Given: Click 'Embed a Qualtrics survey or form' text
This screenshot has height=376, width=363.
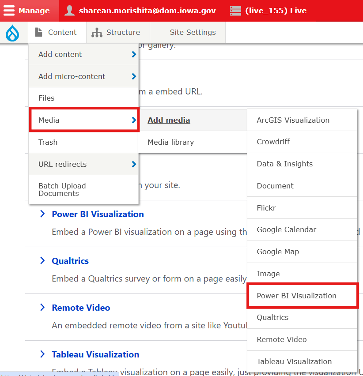Looking at the screenshot, I should pyautogui.click(x=149, y=279).
